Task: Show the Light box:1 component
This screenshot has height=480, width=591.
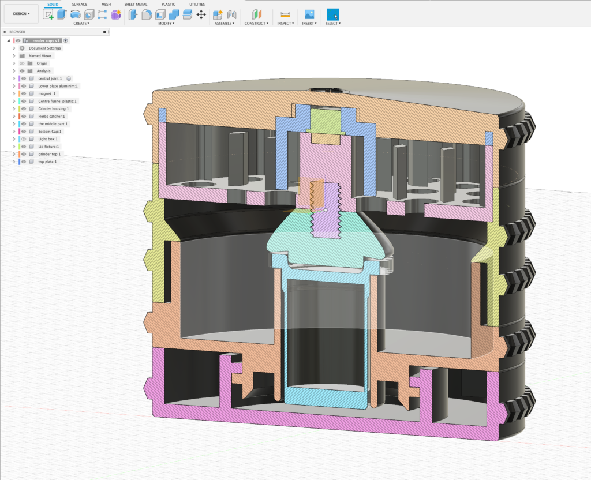Action: coord(24,139)
